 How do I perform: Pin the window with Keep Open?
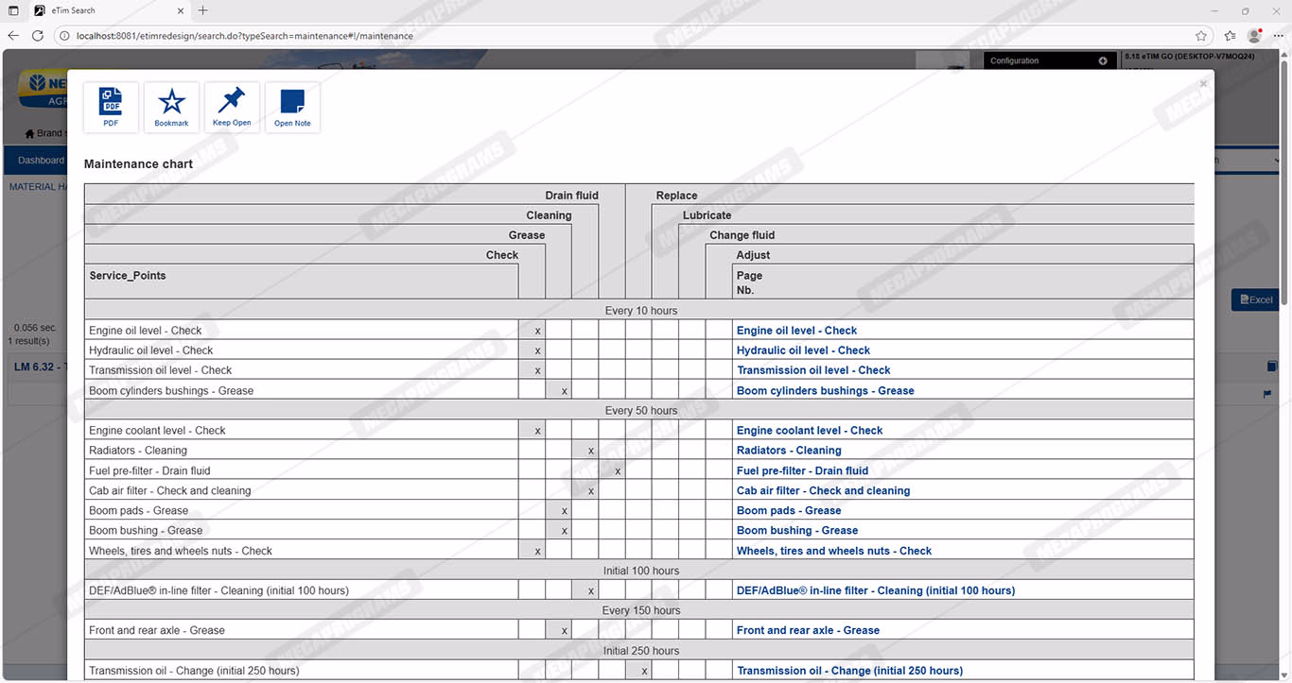(232, 107)
